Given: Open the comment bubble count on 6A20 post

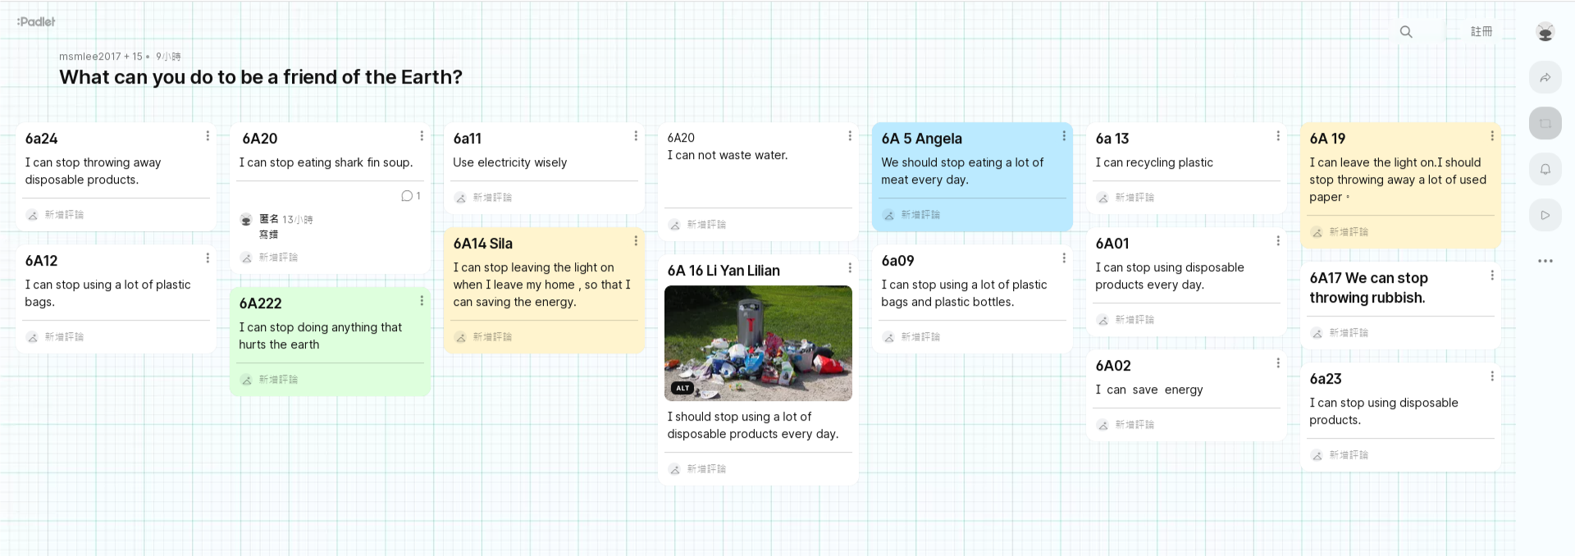Looking at the screenshot, I should click(x=411, y=196).
